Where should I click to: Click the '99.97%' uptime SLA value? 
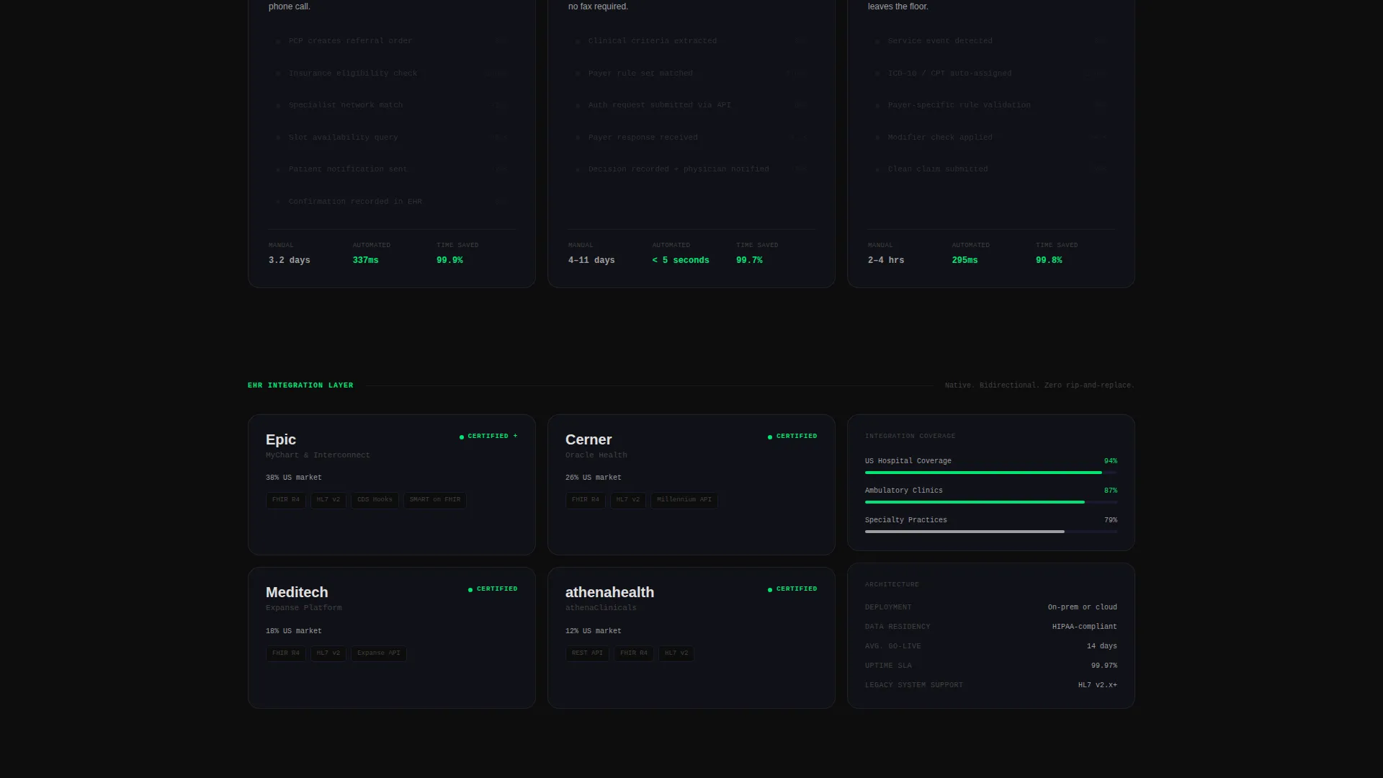(x=1104, y=666)
